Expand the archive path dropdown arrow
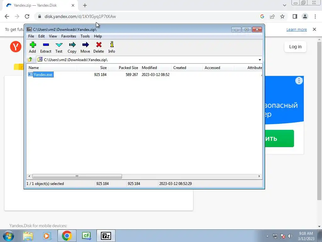The height and width of the screenshot is (242, 322). pyautogui.click(x=260, y=60)
